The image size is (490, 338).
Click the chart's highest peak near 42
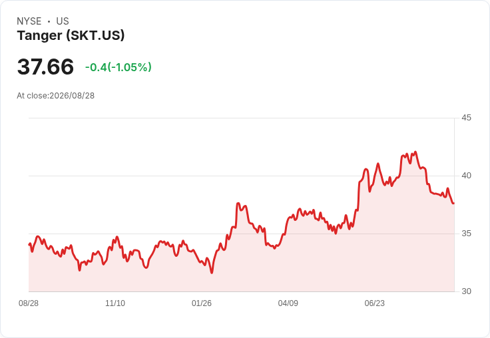pos(415,152)
